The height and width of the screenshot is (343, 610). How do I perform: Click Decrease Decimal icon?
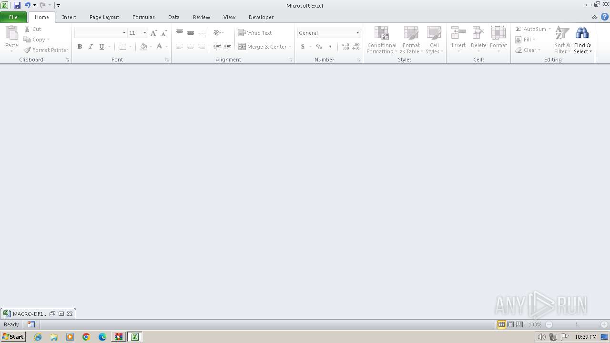[x=356, y=47]
